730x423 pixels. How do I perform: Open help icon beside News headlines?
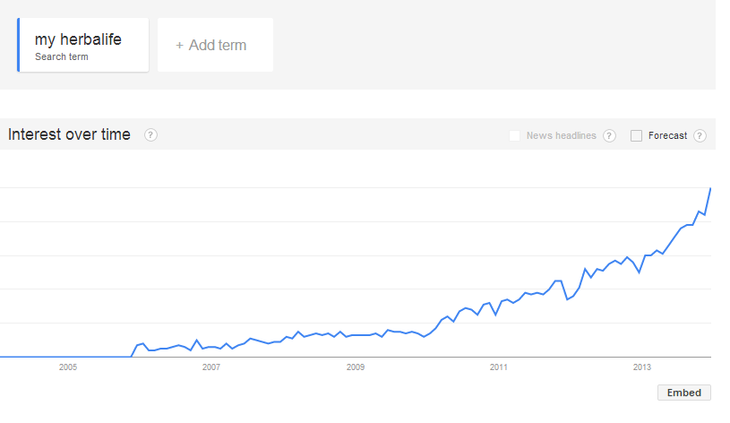tap(609, 136)
